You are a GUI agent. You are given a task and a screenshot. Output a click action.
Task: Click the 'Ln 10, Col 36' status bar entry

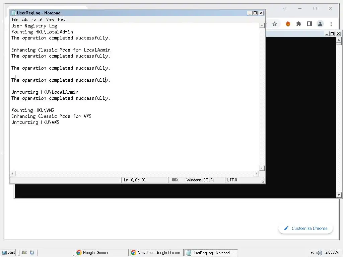pyautogui.click(x=144, y=180)
